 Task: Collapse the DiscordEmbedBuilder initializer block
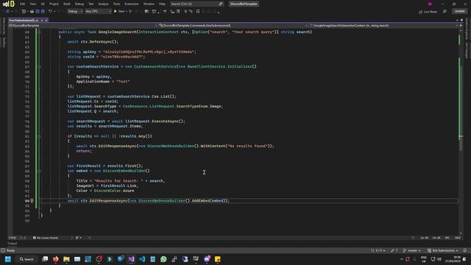(39, 171)
